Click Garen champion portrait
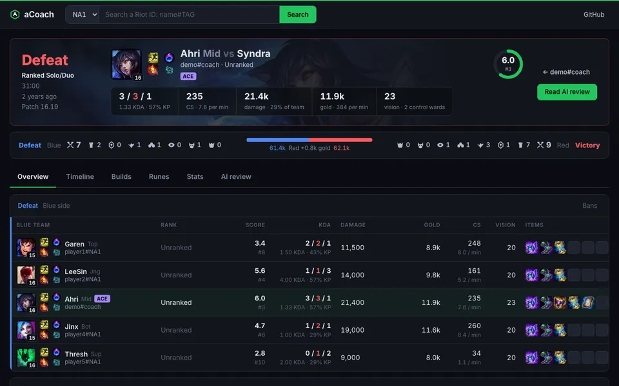The height and width of the screenshot is (386, 619). tap(26, 247)
